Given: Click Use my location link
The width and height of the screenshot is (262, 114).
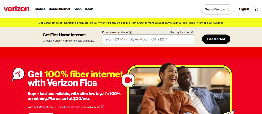Looking at the screenshot, I should (180, 32).
